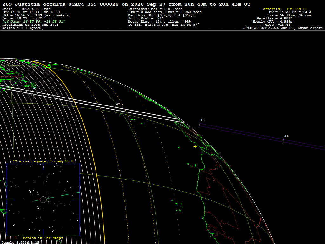This screenshot has width=325, height=244.
Task: Click the purple dashed off-Earth path line
Action: [x=262, y=136]
